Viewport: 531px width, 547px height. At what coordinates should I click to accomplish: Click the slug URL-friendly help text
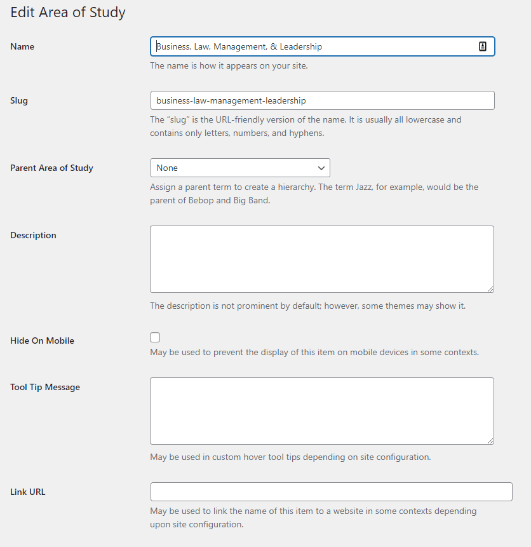click(x=306, y=126)
